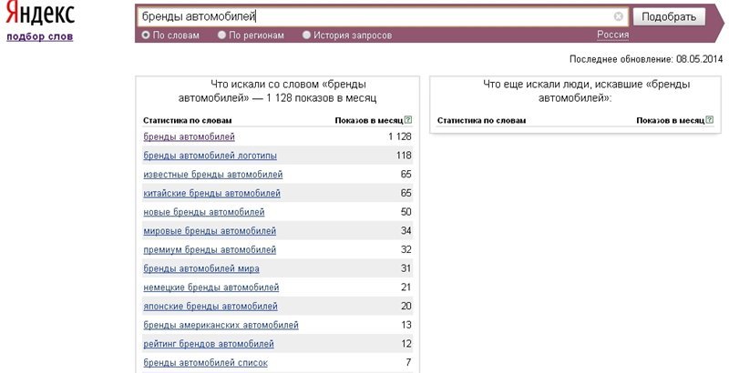Open немецкие бренды автомобилей link

tap(211, 287)
